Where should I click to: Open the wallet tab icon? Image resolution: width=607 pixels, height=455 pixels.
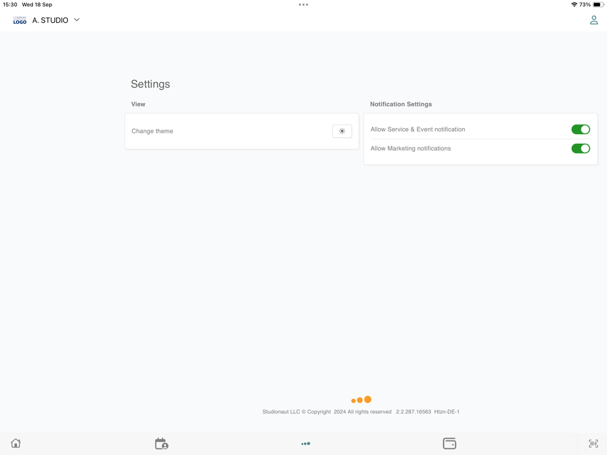[449, 443]
